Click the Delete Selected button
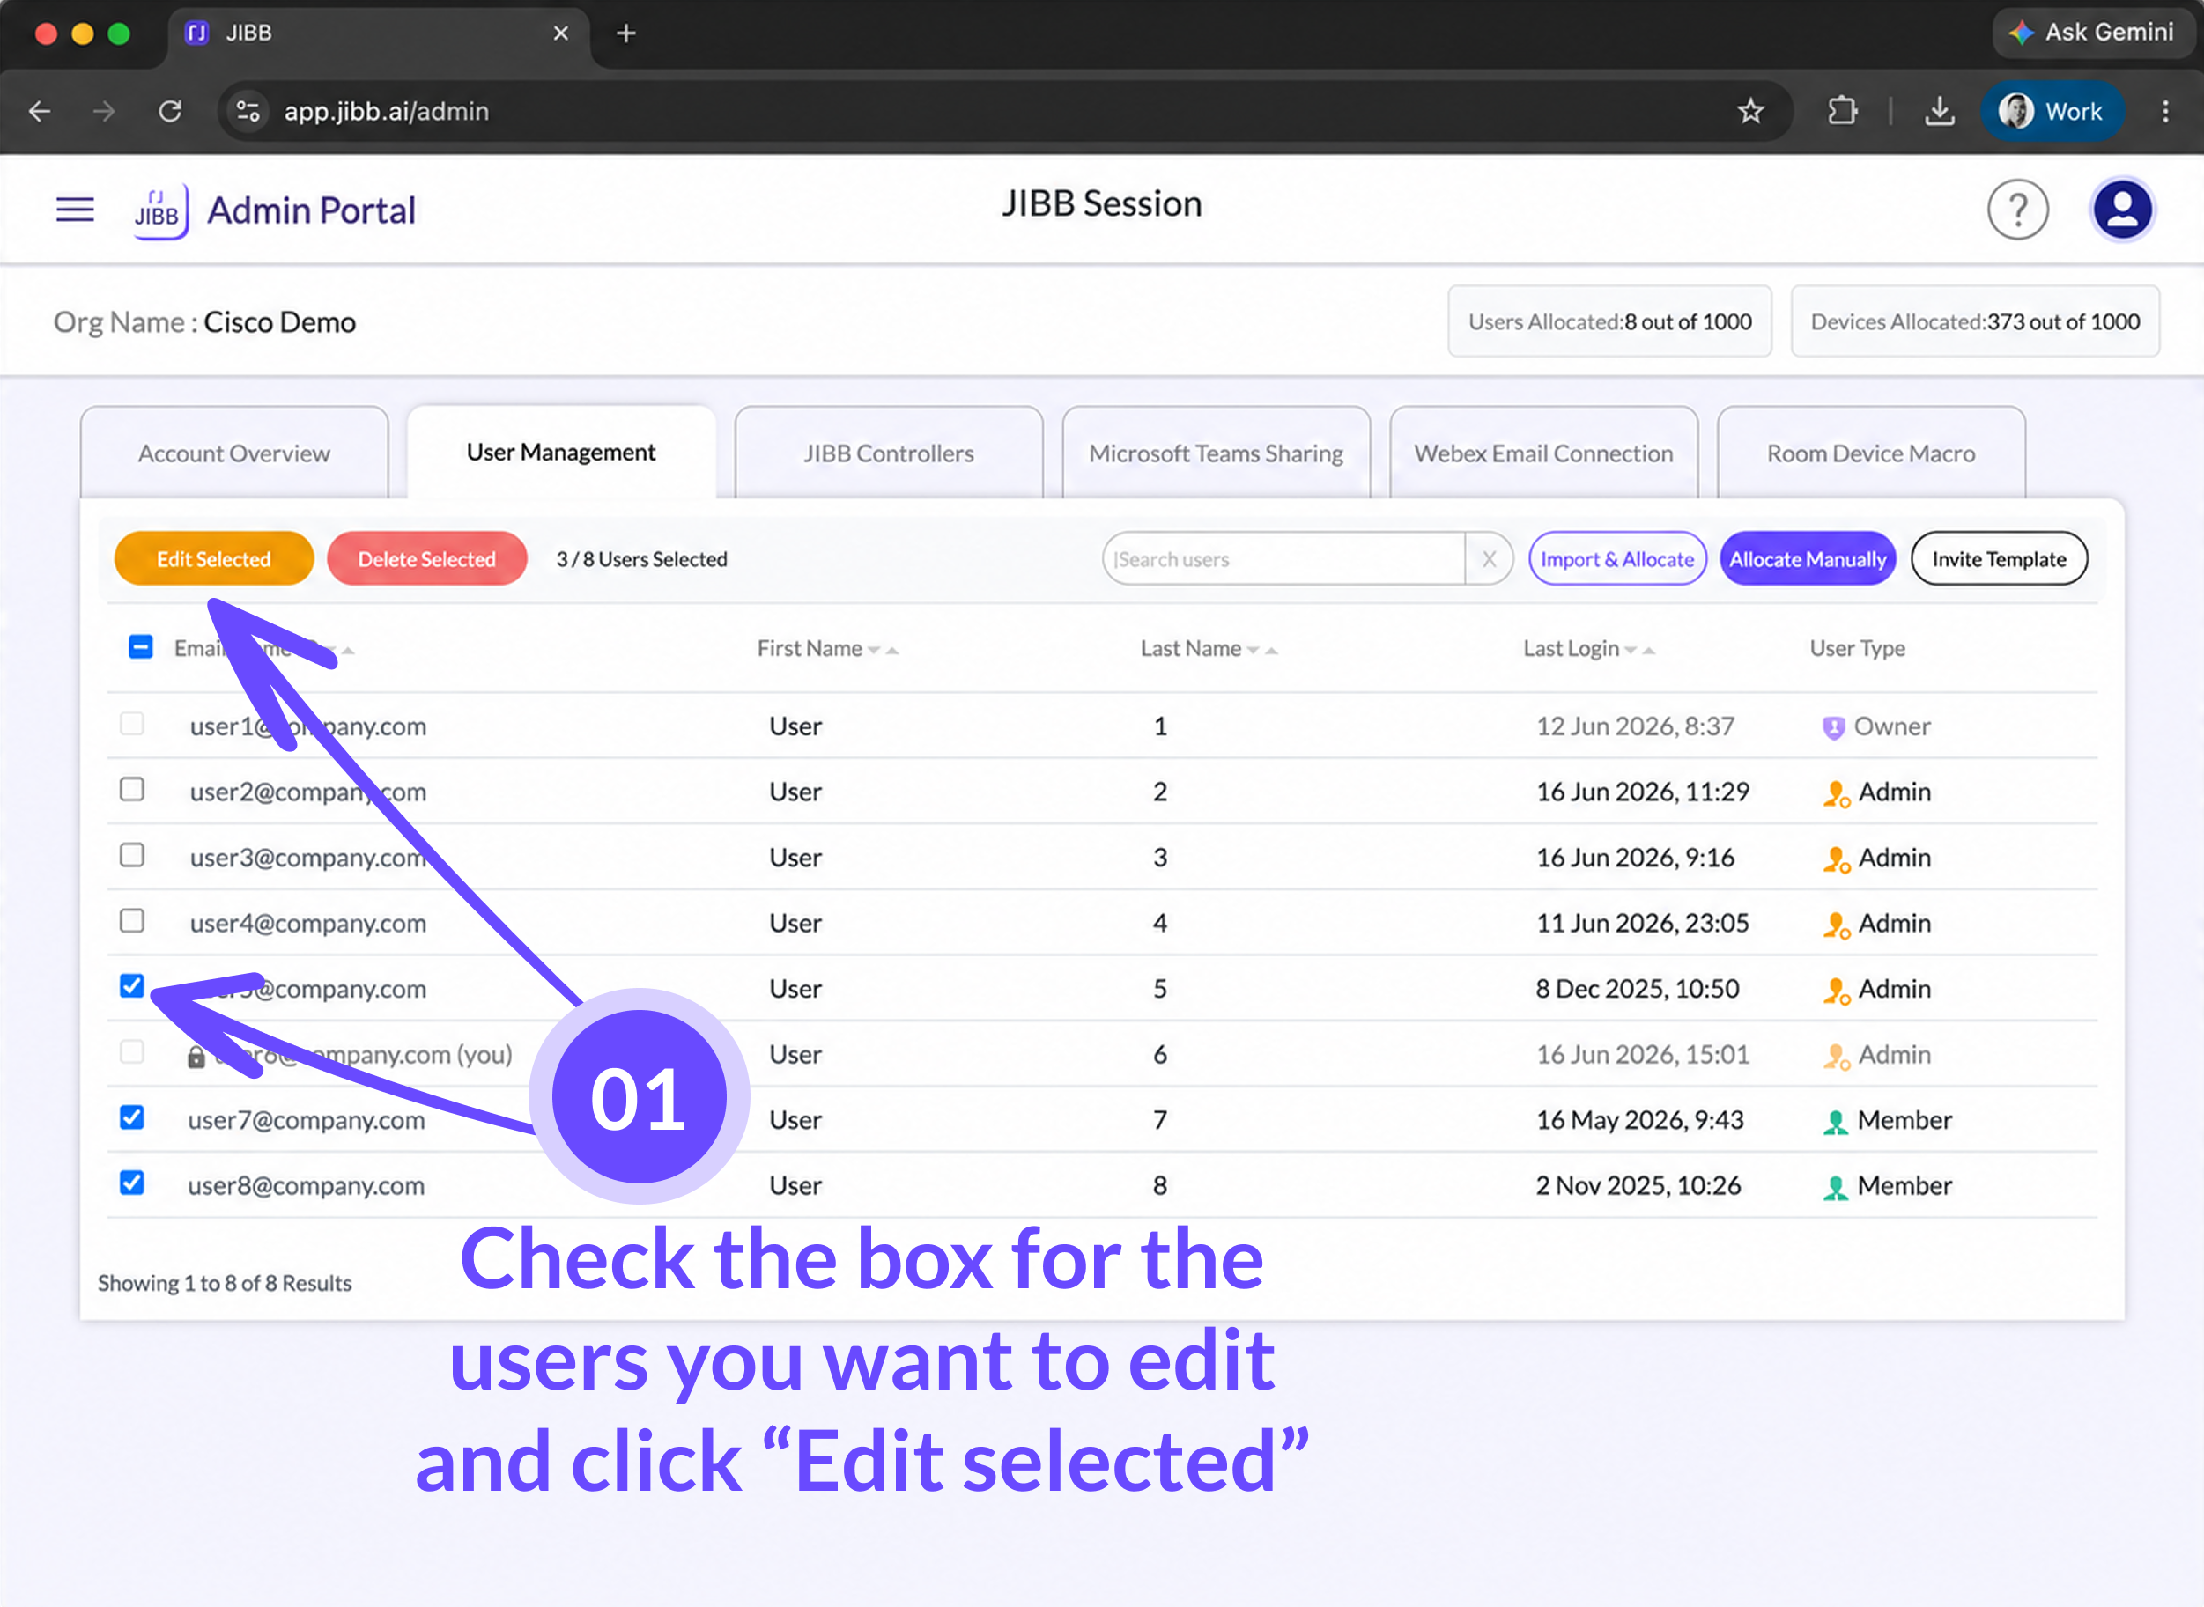Screen dimensions: 2204x1607 (x=427, y=559)
